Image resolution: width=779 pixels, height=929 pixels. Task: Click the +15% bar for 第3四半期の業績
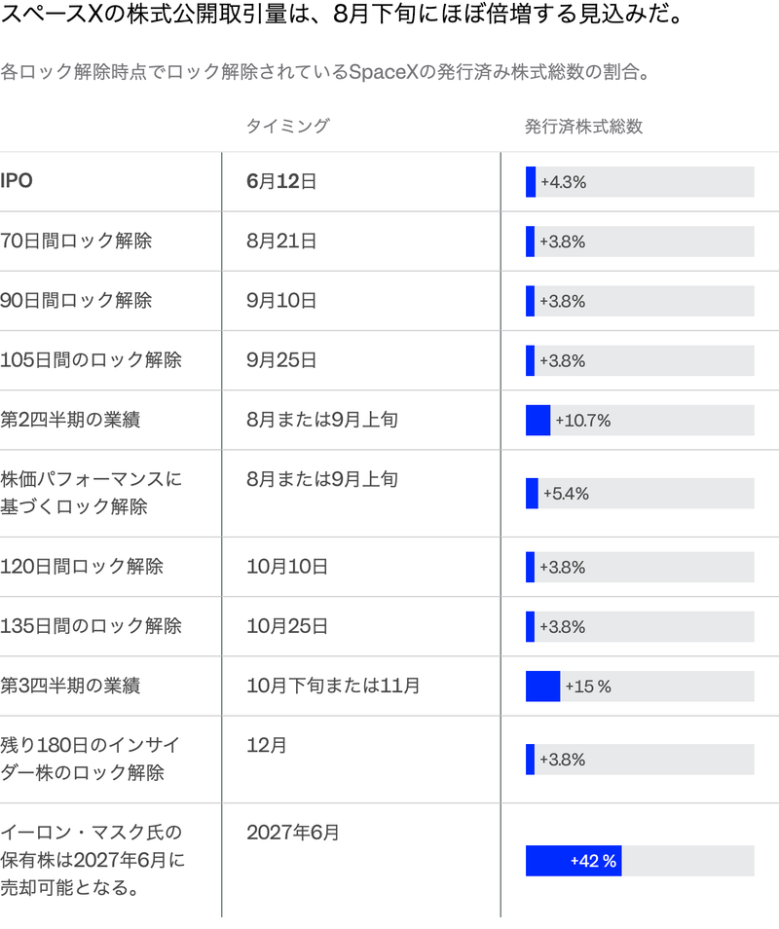pos(542,687)
